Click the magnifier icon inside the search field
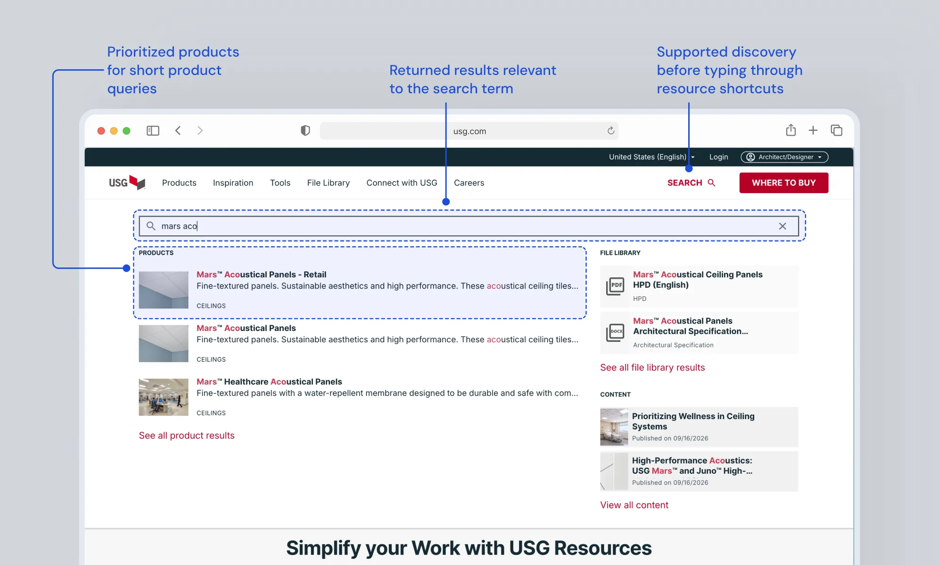This screenshot has height=565, width=939. coord(151,226)
